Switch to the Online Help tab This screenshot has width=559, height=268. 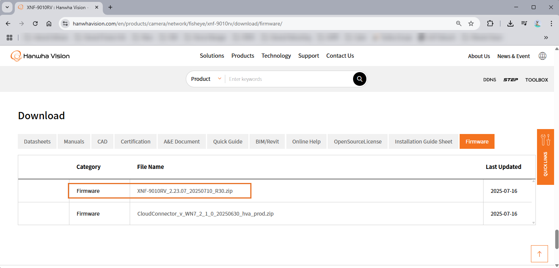click(x=306, y=141)
